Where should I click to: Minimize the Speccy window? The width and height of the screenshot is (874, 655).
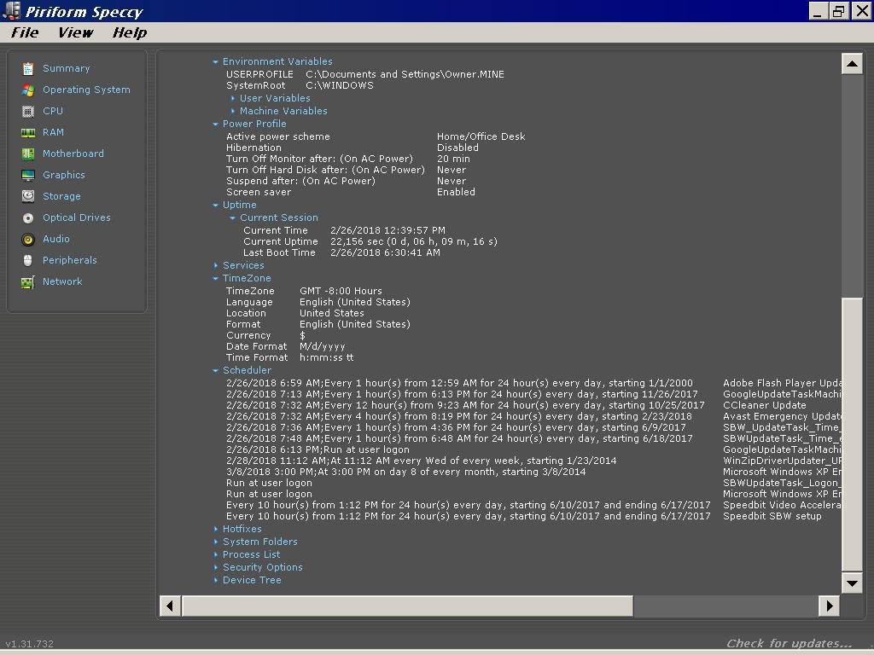pos(817,11)
